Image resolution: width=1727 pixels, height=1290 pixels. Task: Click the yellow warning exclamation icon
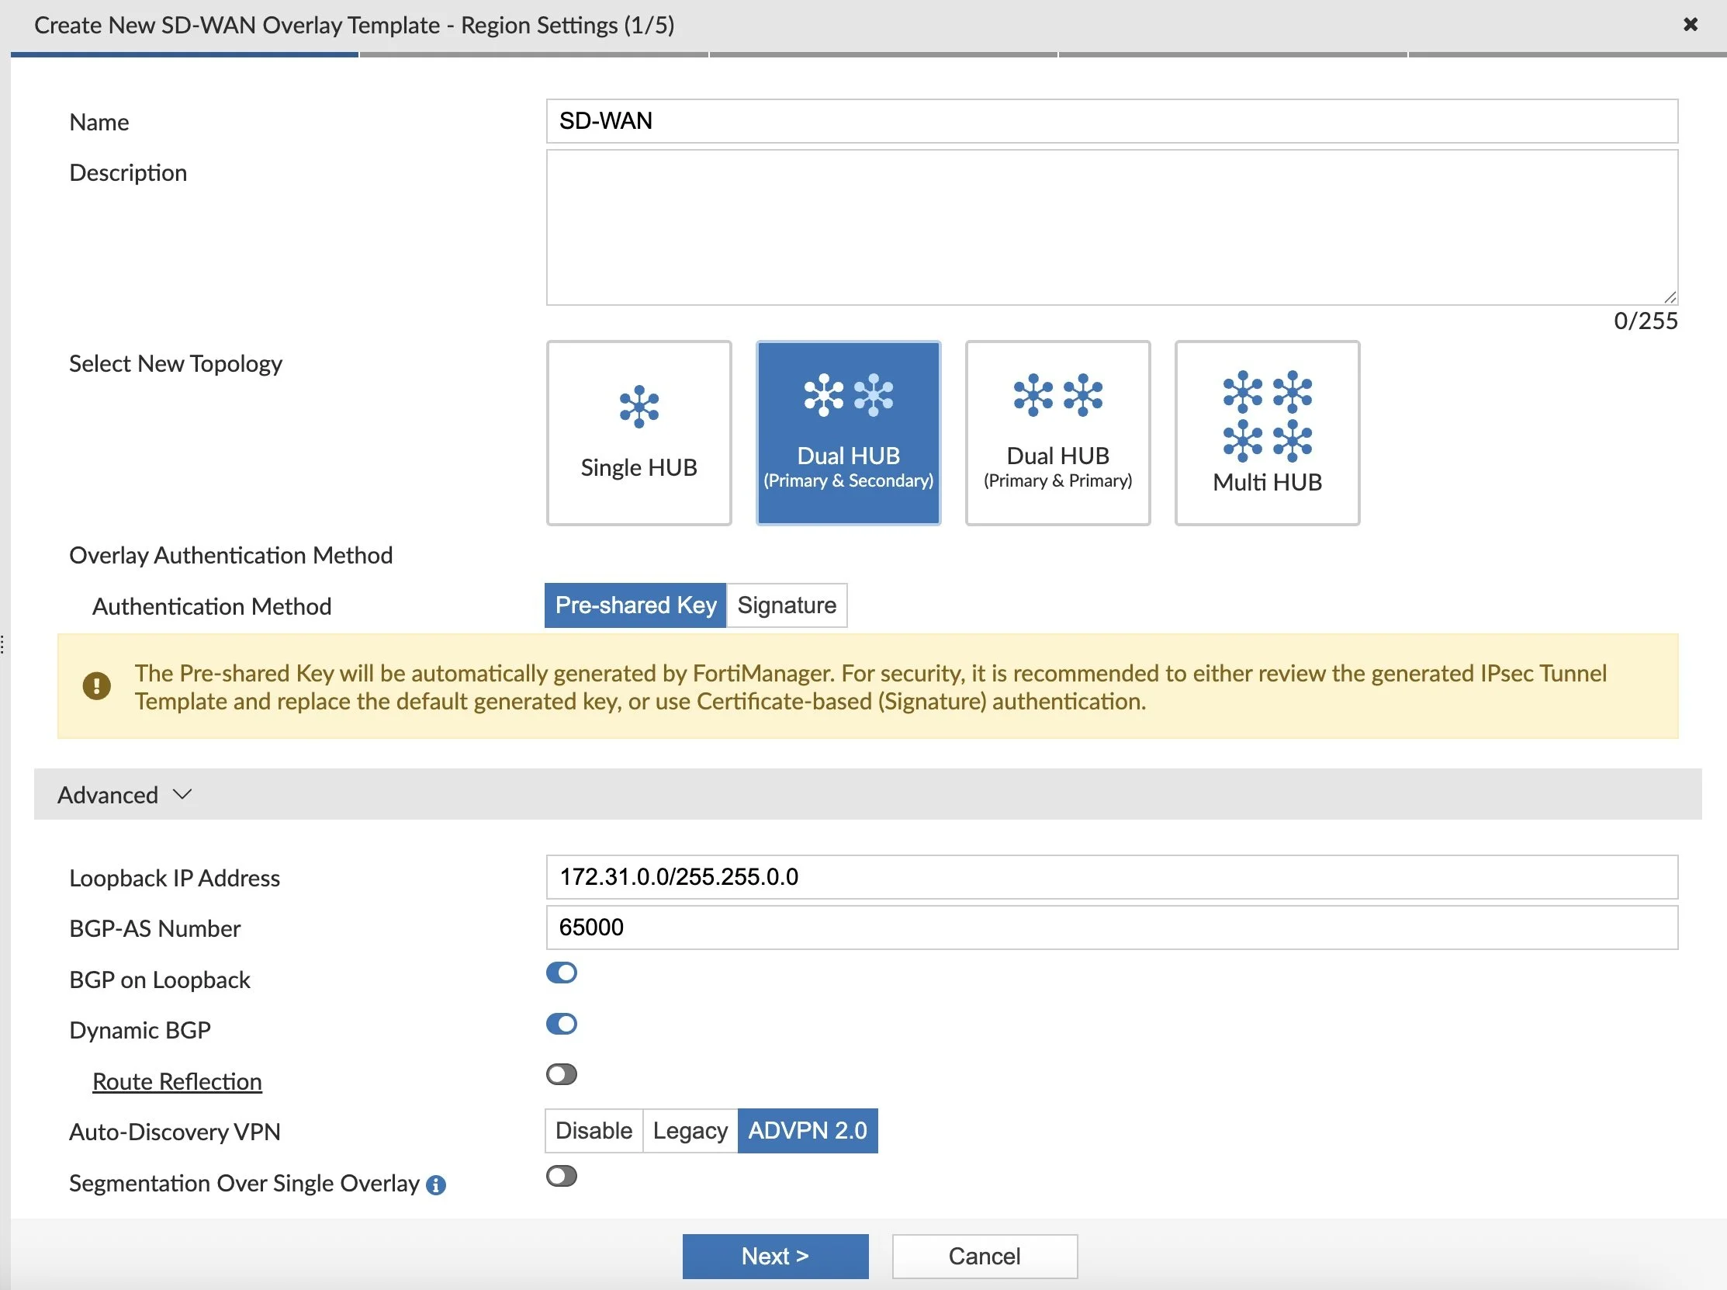(x=97, y=686)
